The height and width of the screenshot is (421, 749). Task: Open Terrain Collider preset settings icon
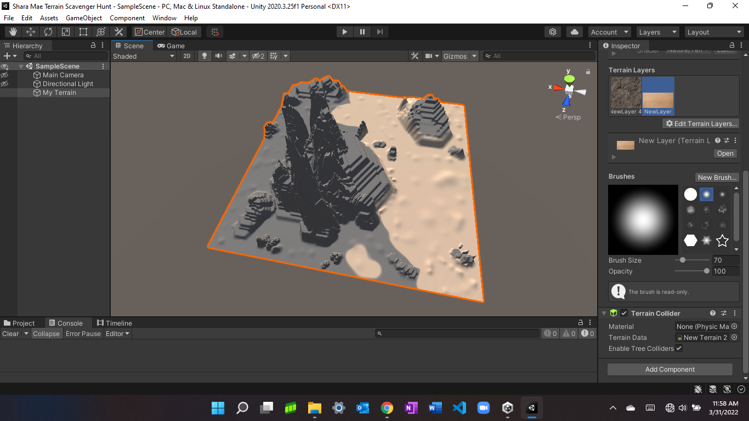[724, 313]
